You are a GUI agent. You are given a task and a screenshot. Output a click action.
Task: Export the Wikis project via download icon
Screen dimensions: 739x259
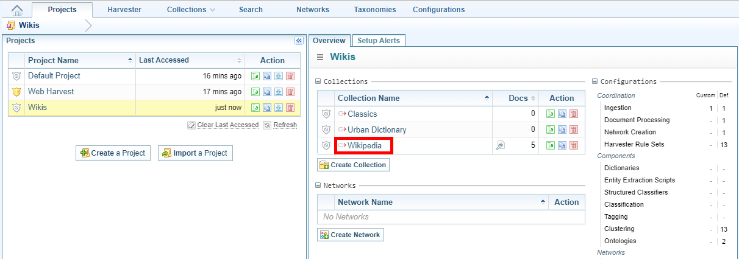coord(279,108)
